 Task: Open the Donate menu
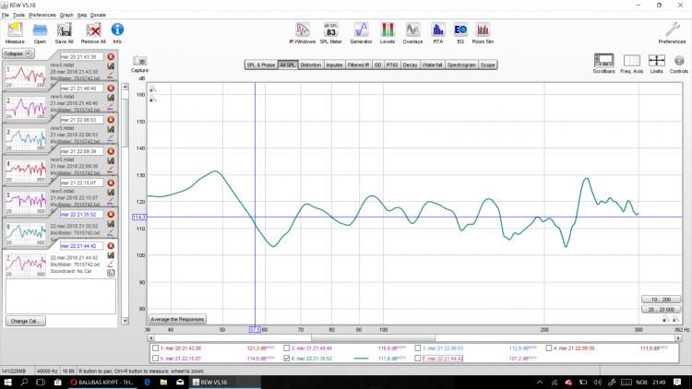click(98, 15)
